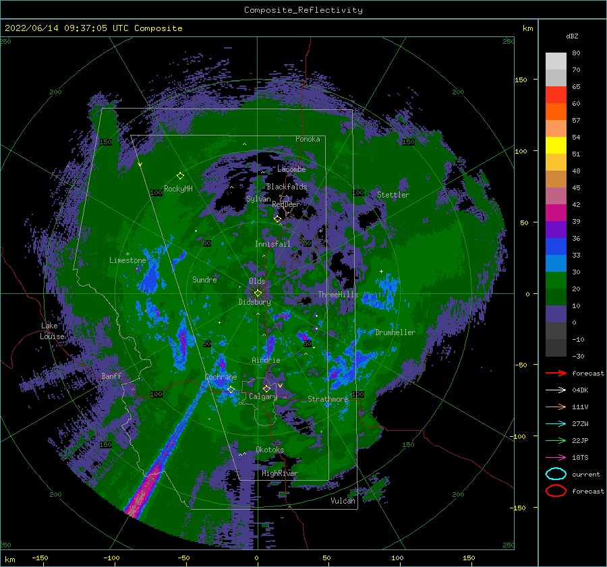The image size is (607, 567).
Task: Select the orange 111V arrow icon
Action: (556, 407)
